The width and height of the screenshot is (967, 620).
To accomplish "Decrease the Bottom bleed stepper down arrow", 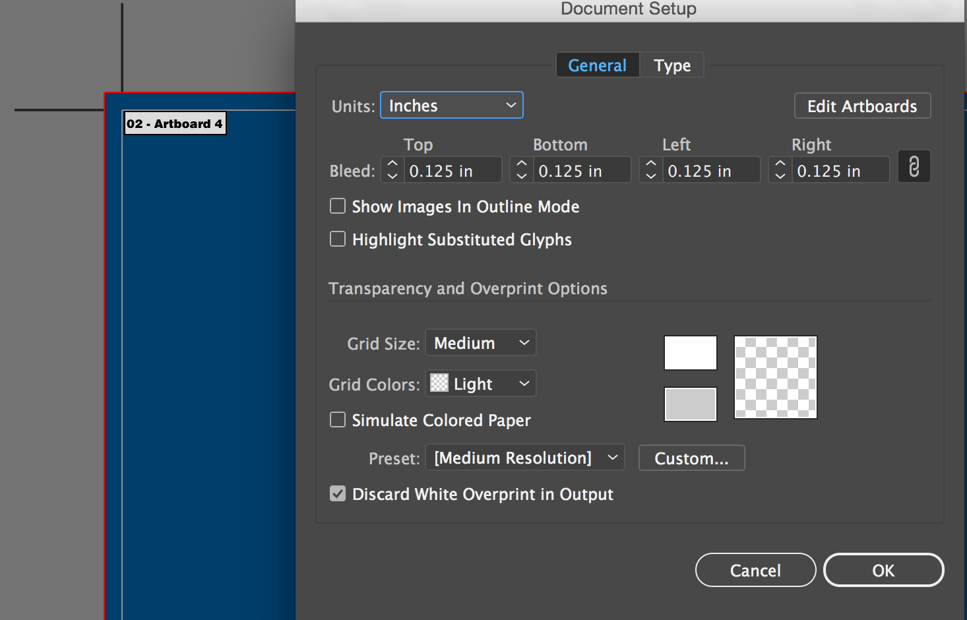I will (522, 176).
